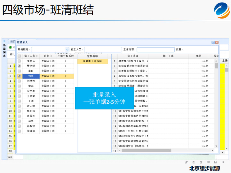Toggle the select-all checkbox in header
Viewport: 231px width, 173px height.
click(19, 56)
